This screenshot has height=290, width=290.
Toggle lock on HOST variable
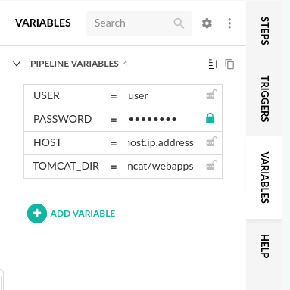[x=211, y=142]
